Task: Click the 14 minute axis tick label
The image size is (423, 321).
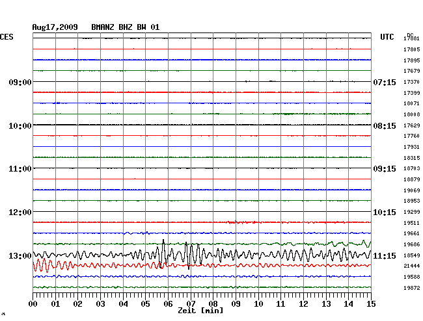Action: pyautogui.click(x=348, y=304)
